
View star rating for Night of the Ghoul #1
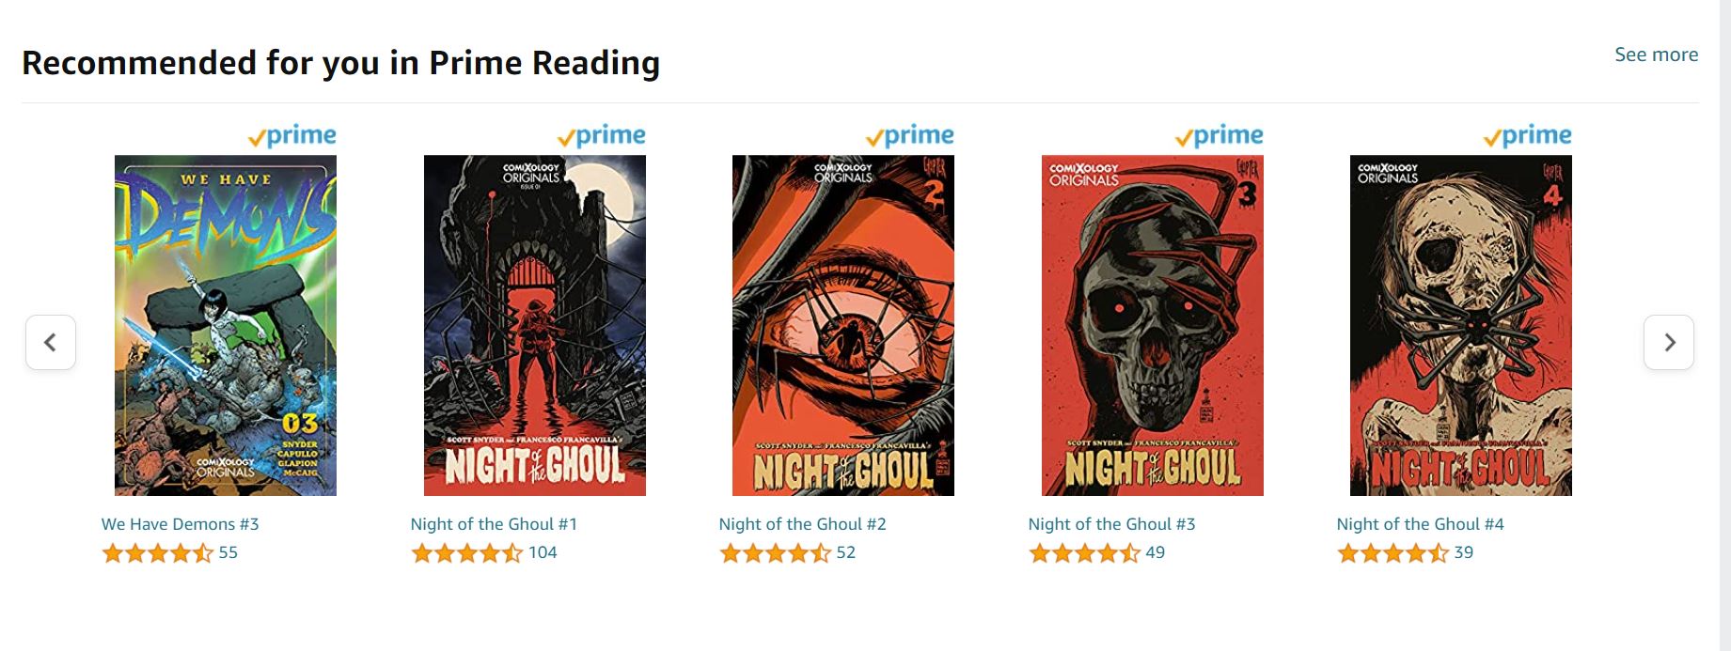tap(466, 552)
